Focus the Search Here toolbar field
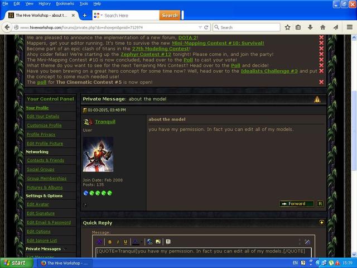 point(131,16)
